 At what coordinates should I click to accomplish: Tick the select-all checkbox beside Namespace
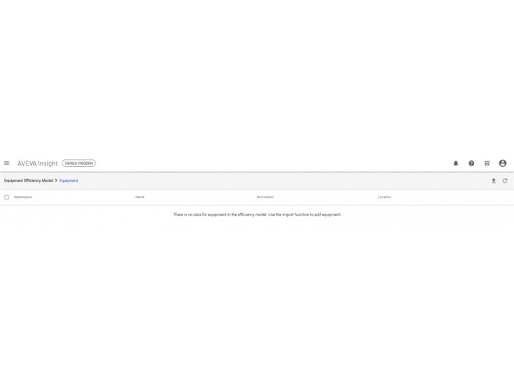(x=6, y=197)
